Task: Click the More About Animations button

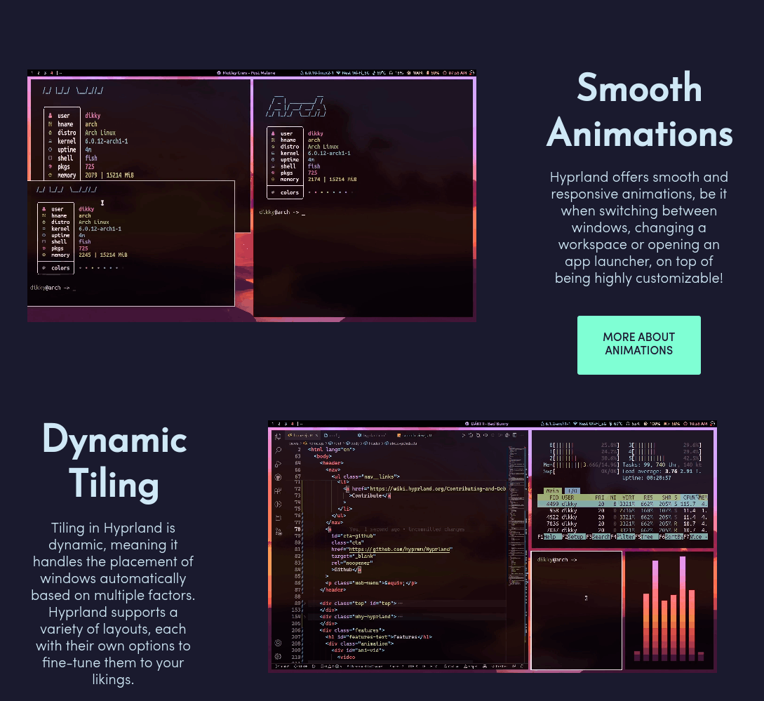Action: tap(639, 345)
